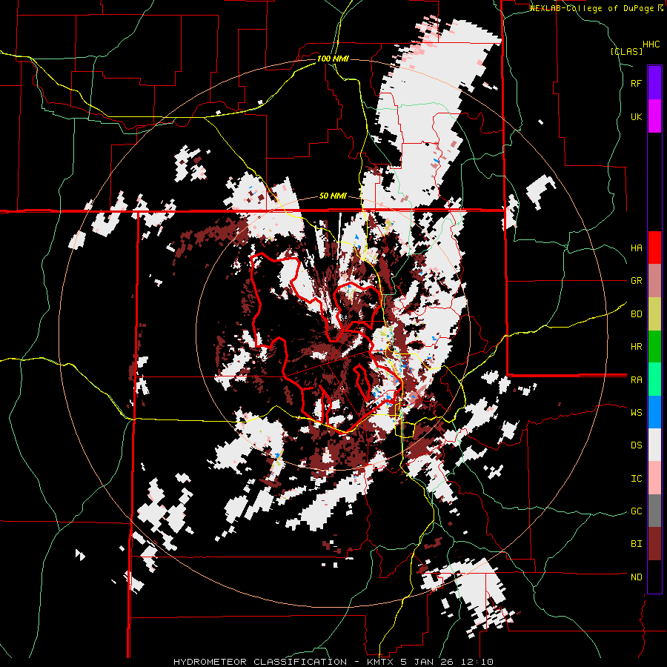The width and height of the screenshot is (667, 667).
Task: Click the 50 NMI range ring label
Action: 333,196
